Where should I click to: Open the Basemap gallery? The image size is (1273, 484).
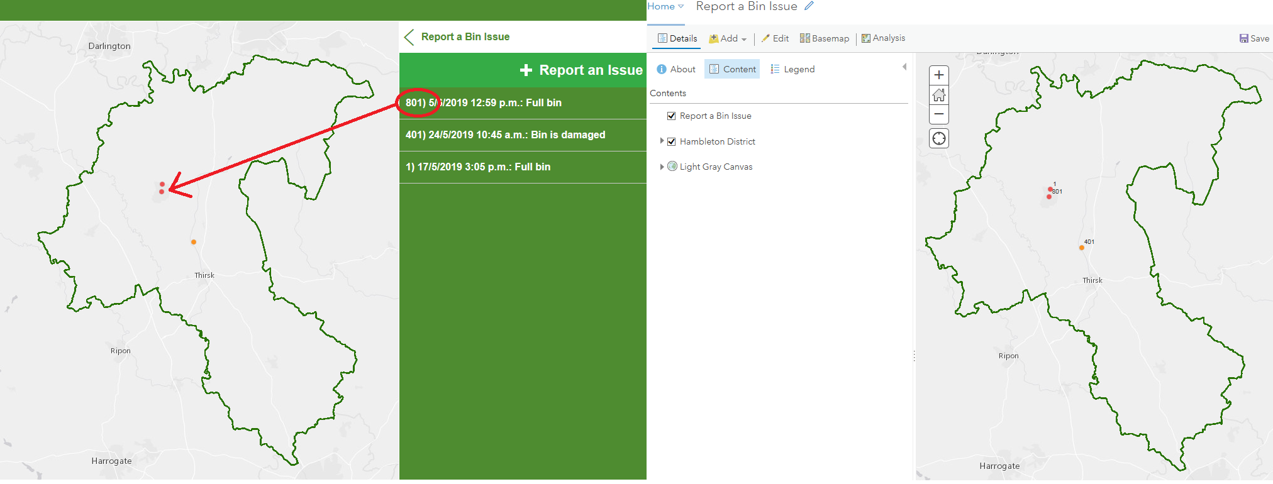825,38
